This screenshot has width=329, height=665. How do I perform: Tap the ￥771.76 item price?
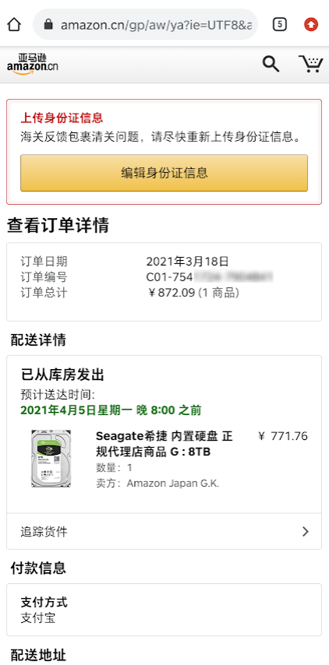click(x=283, y=436)
